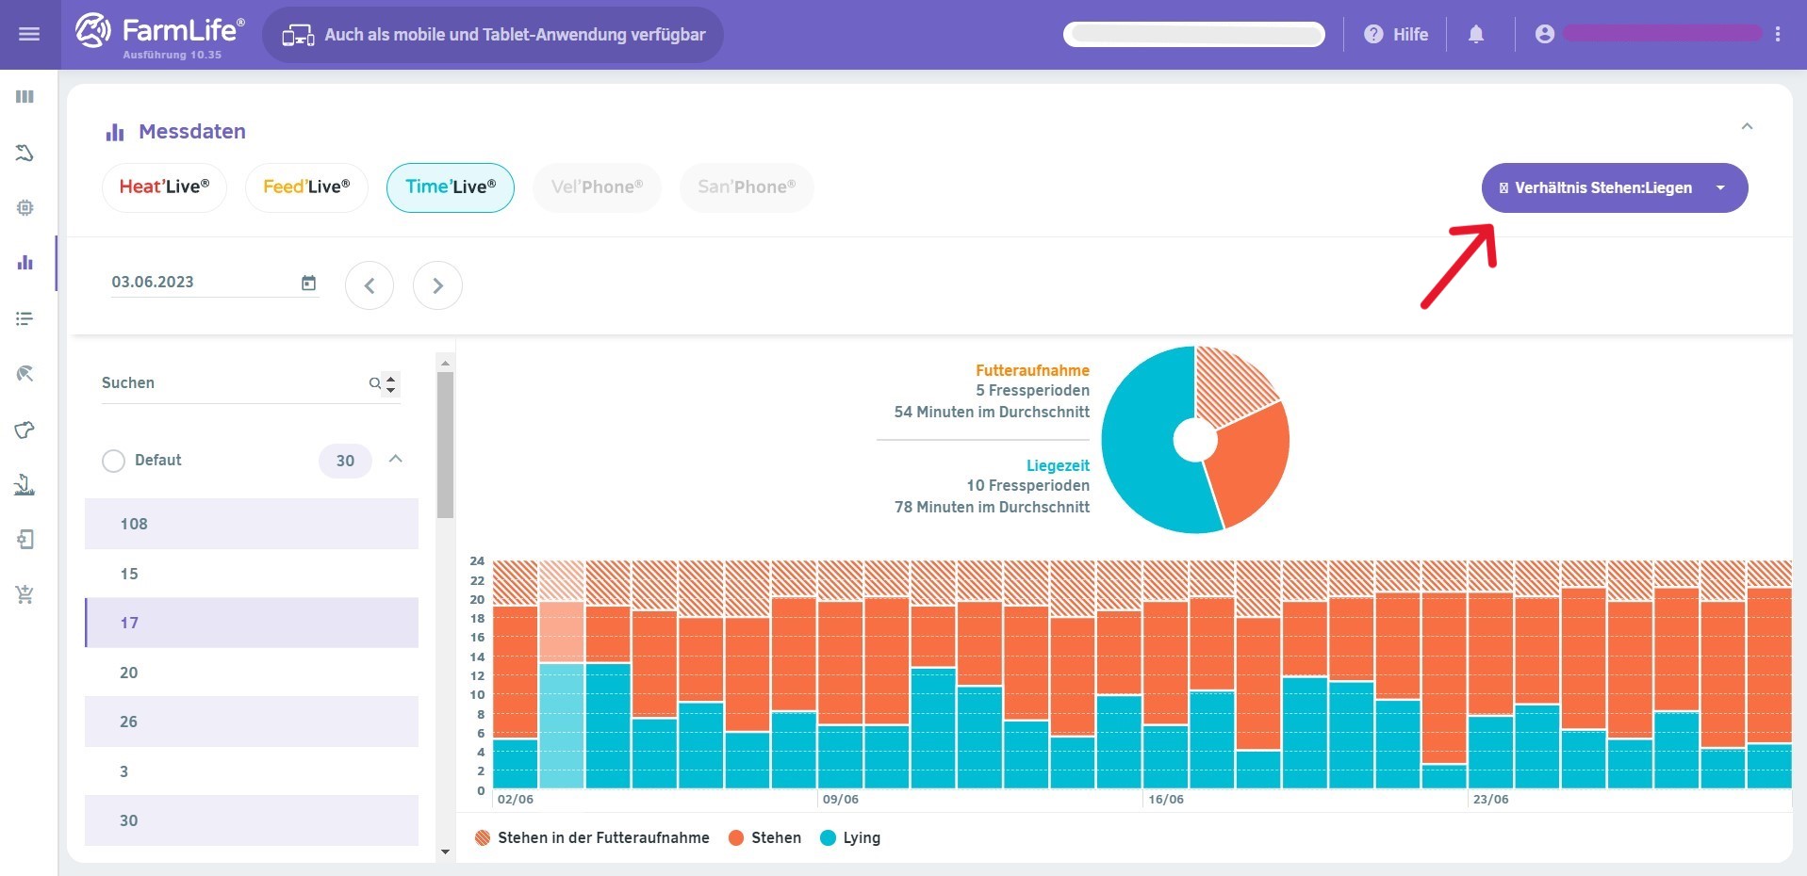Click the animal list scrollbar
Screen dimensions: 1807x876
[x=446, y=445]
